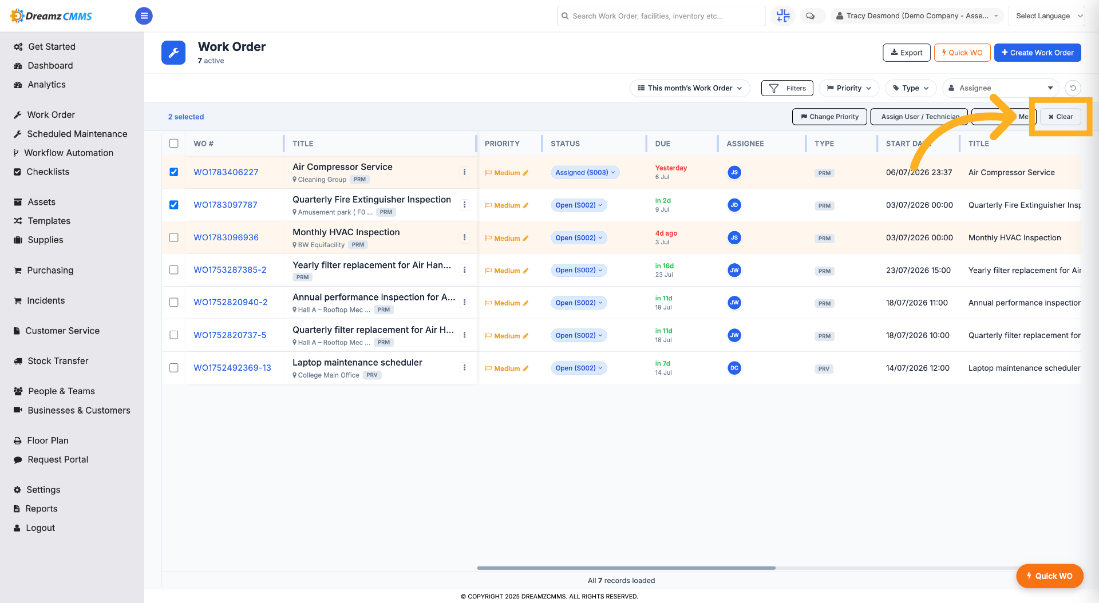Click JD assignee avatar on Fire Extinguisher row
Viewport: 1099px width, 603px height.
pos(734,205)
